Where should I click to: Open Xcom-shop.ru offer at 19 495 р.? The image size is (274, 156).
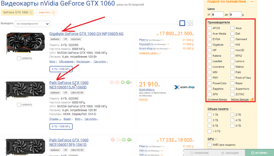147,48
